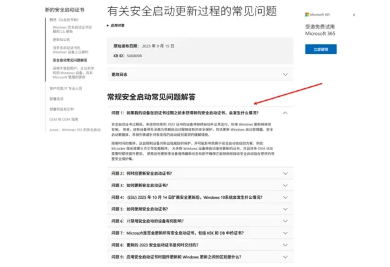Click the 受邀免费试用 Microsoft 365 promo text
This screenshot has width=390, height=267.
320,30
